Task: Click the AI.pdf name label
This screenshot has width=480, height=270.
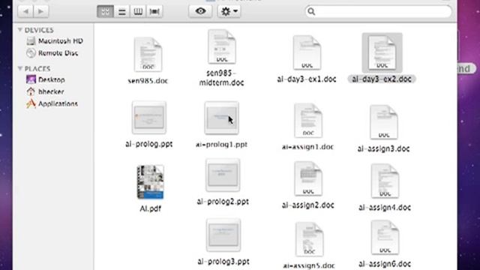Action: point(150,208)
